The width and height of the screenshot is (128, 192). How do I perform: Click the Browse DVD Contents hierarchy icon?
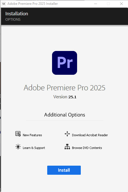click(67, 147)
